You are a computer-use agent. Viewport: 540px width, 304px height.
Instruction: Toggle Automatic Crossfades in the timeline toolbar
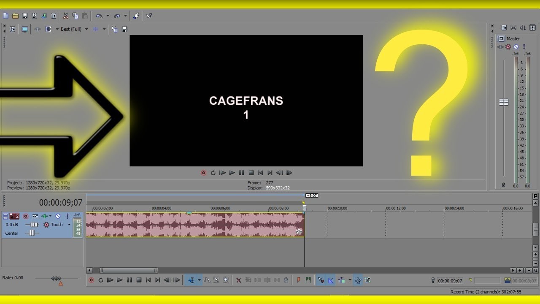point(331,280)
